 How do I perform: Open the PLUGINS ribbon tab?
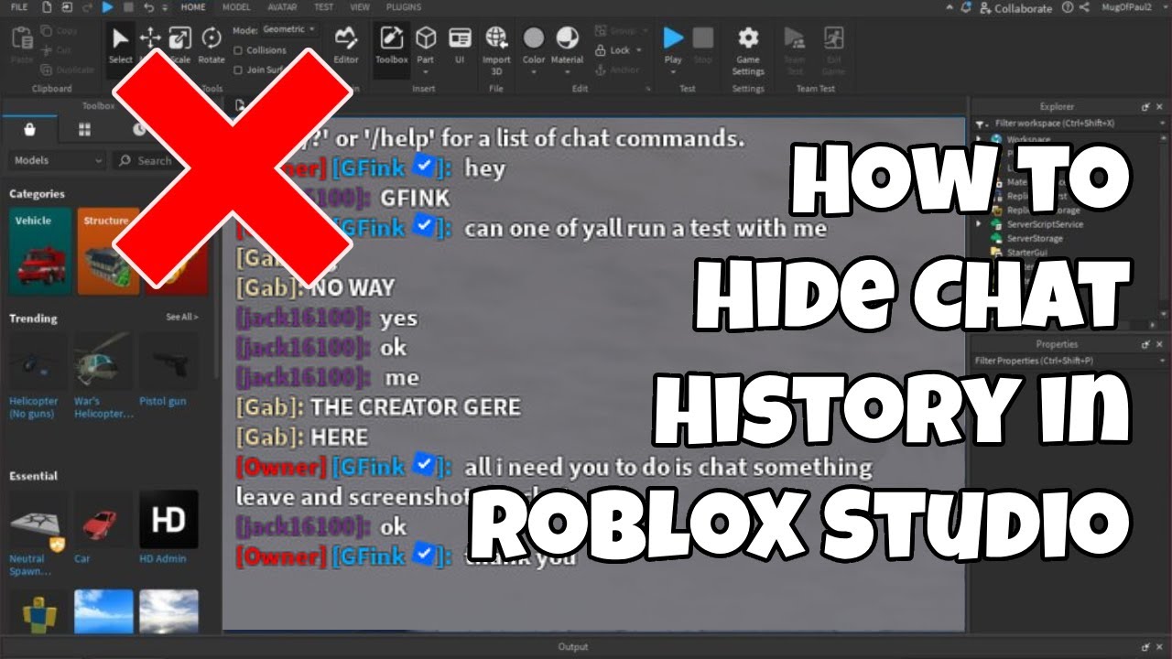click(404, 7)
